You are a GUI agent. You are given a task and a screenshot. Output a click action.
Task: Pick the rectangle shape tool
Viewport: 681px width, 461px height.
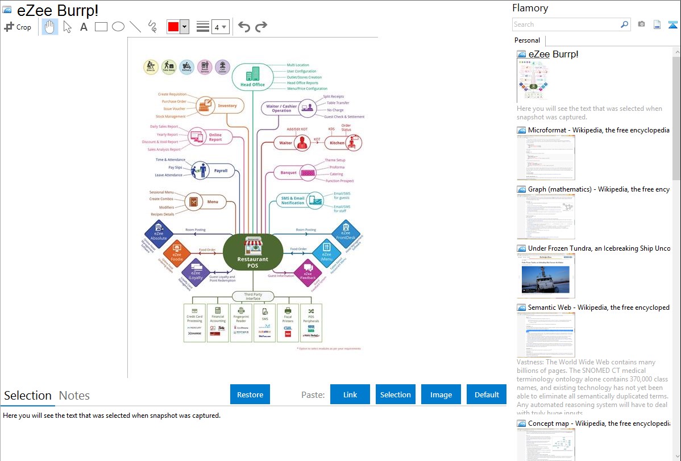[101, 27]
